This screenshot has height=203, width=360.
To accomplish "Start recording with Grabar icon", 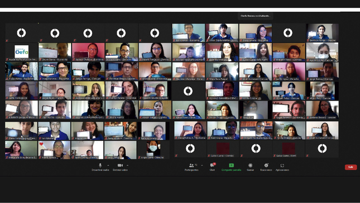I will click(250, 166).
